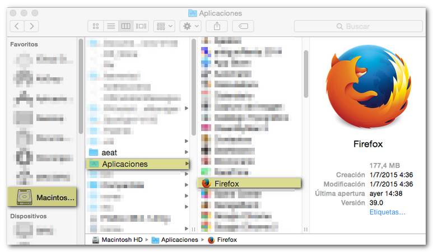Switch to column view mode
Viewport: 433px width, 252px height.
coord(125,26)
